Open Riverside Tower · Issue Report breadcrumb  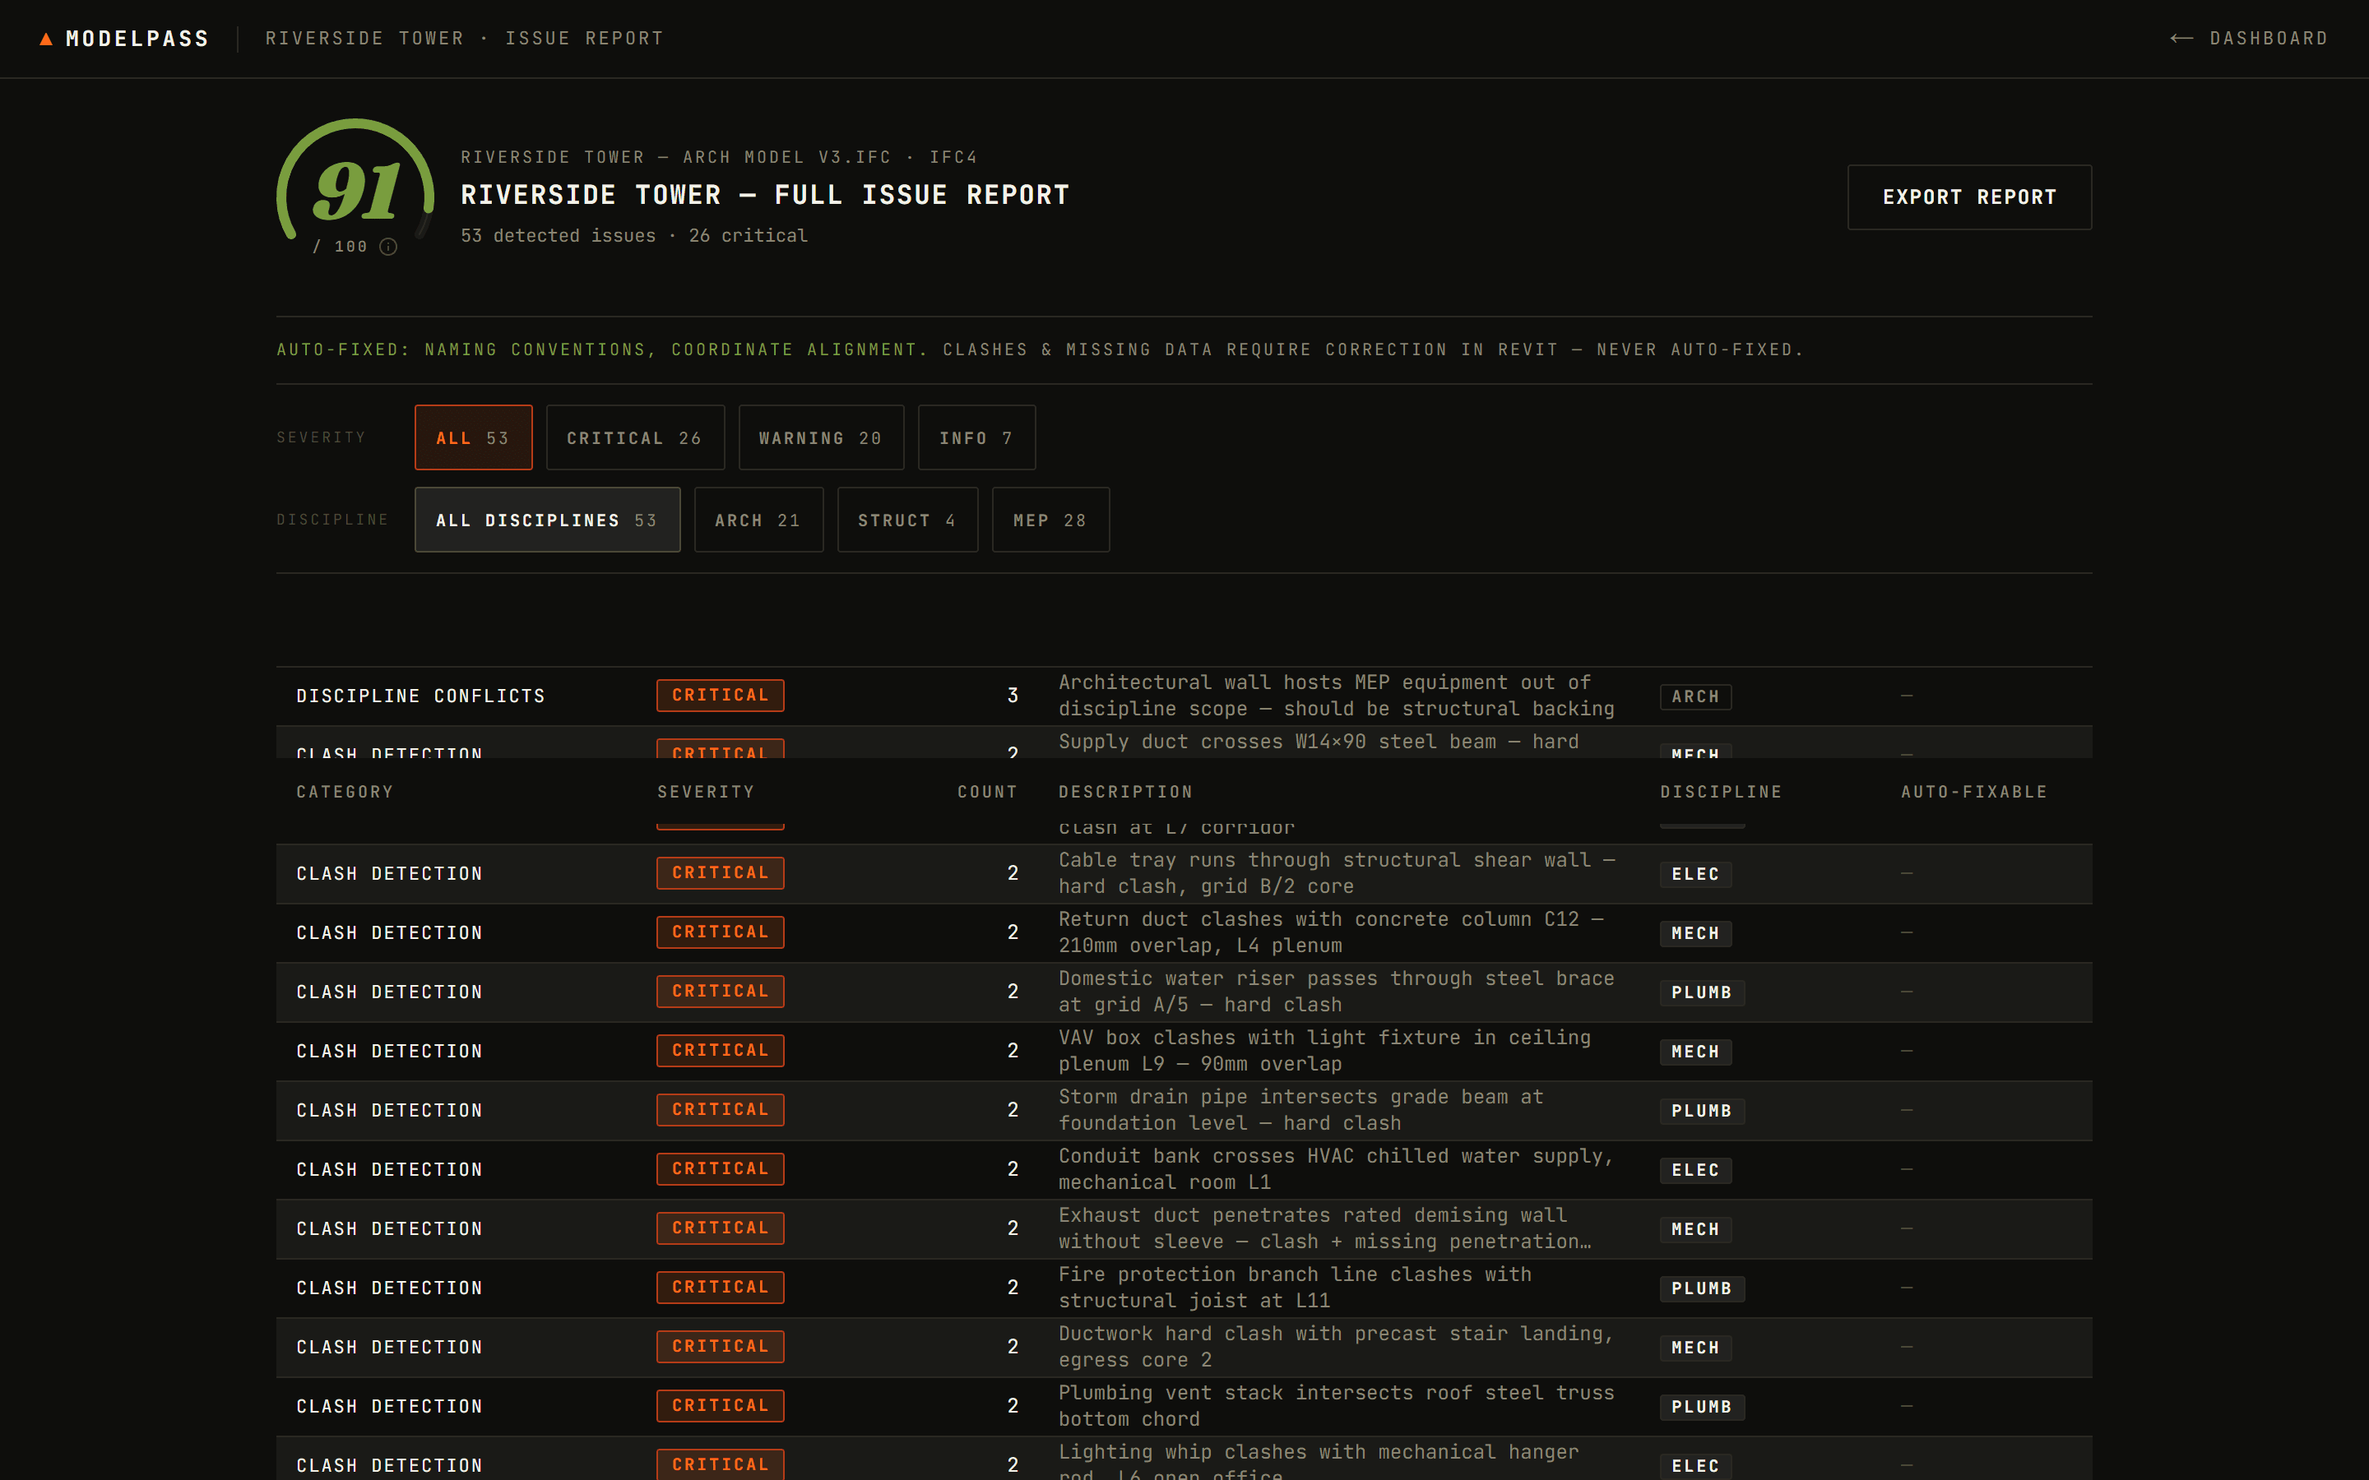pyautogui.click(x=465, y=38)
